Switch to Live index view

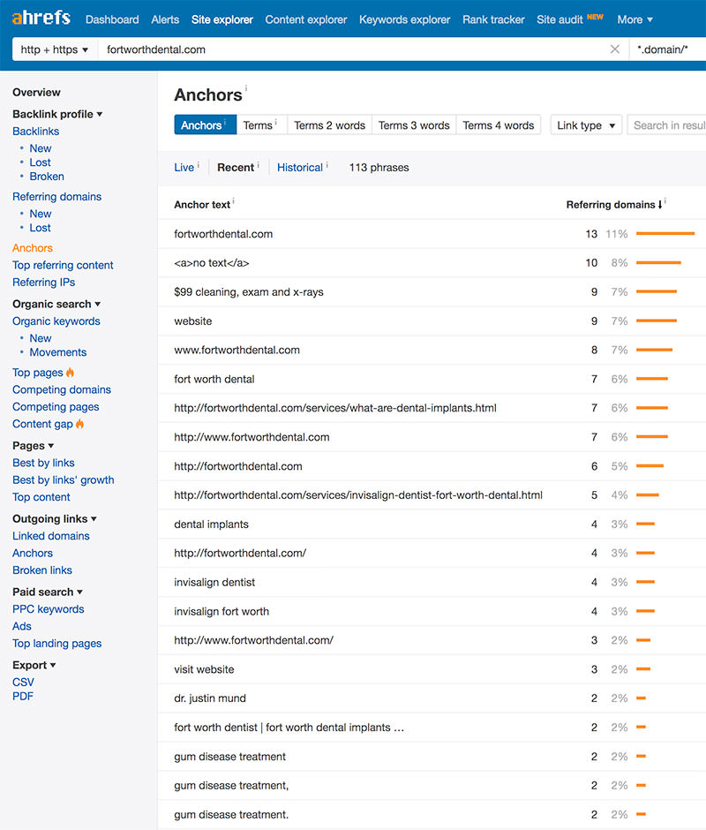tap(184, 168)
